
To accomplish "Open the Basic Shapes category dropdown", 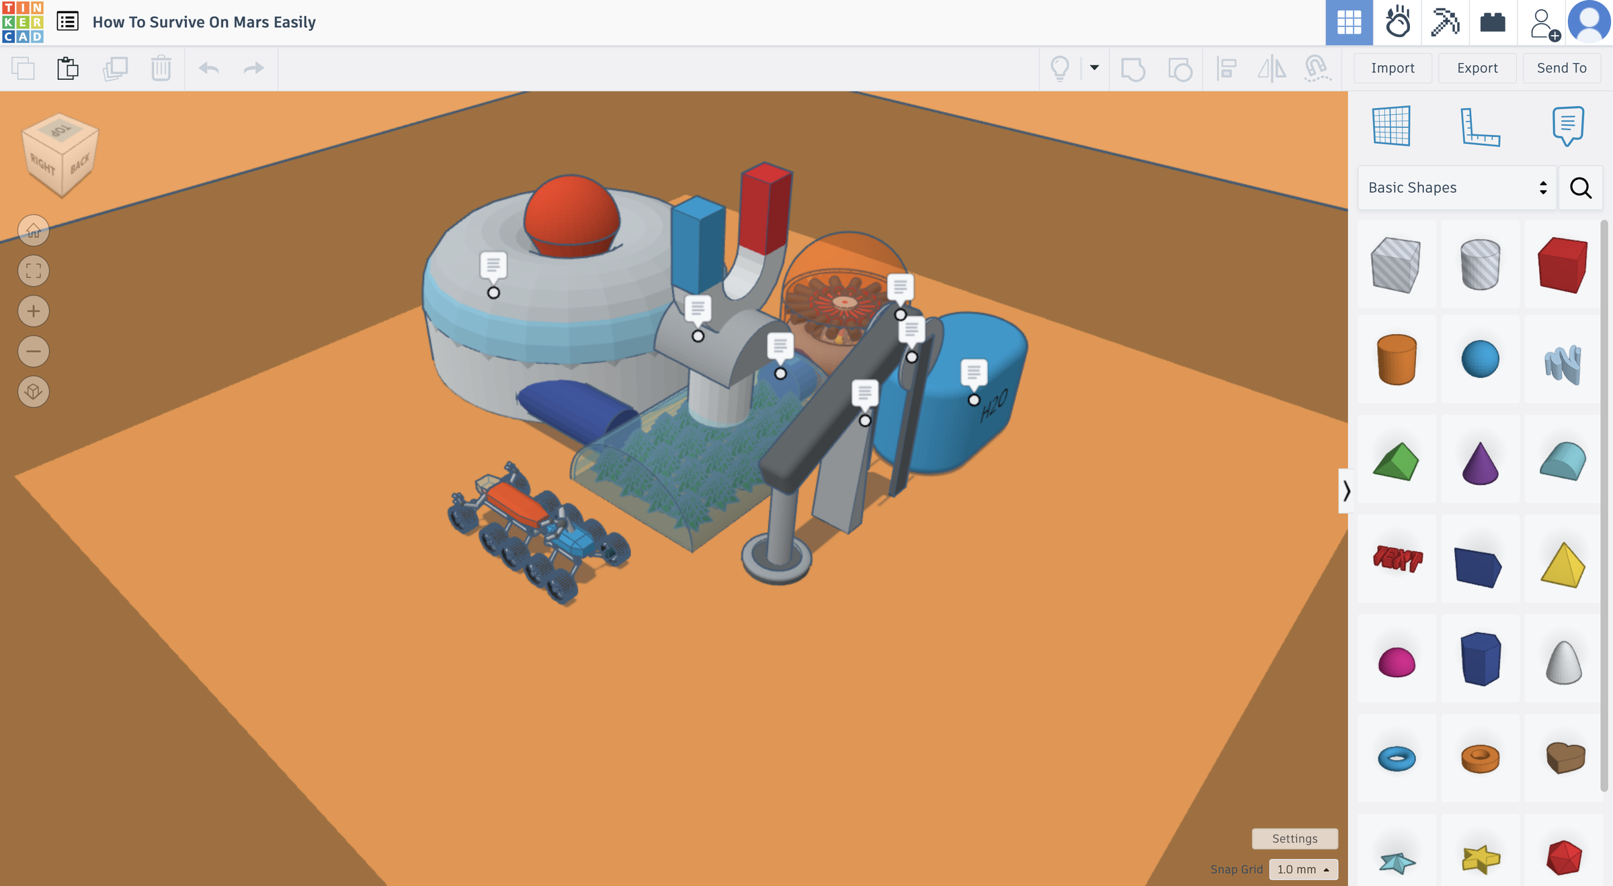I will pyautogui.click(x=1455, y=187).
